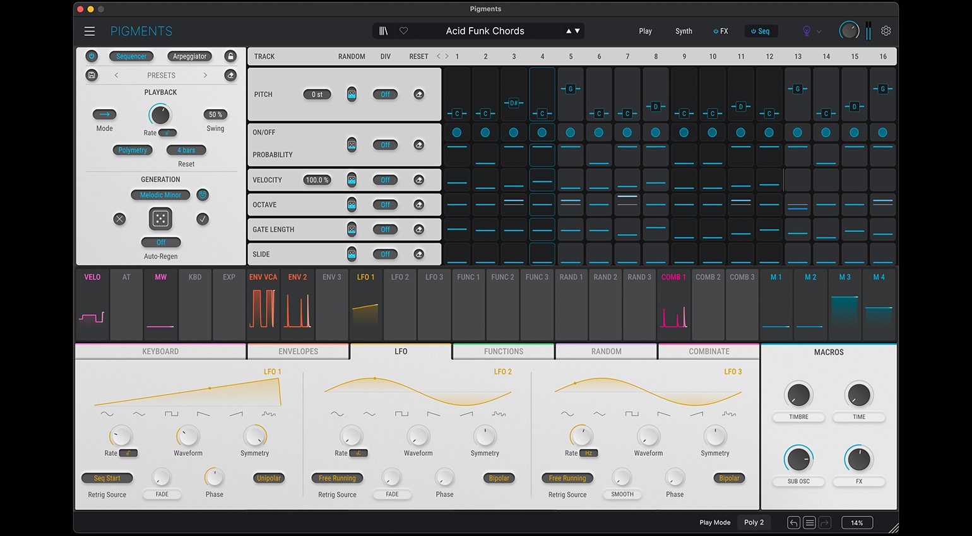This screenshot has width=972, height=536.
Task: Open the Poly 2 play mode selector
Action: tap(754, 522)
